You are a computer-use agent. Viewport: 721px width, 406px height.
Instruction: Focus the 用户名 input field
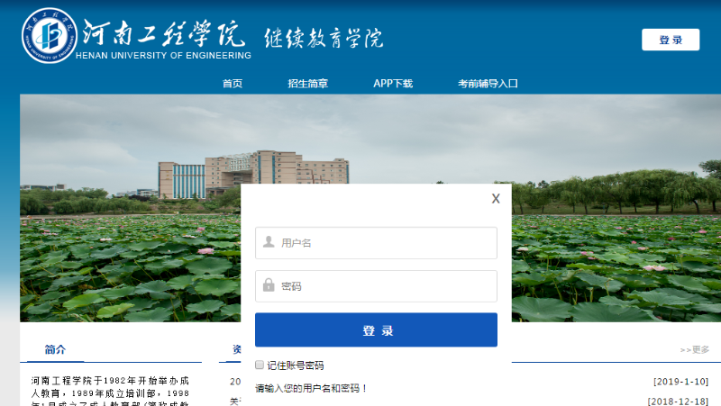(x=376, y=242)
